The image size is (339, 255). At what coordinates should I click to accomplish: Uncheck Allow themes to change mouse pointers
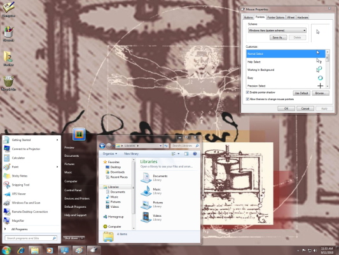coord(247,99)
